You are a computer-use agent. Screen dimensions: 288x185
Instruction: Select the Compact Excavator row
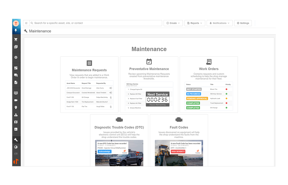tap(89, 93)
